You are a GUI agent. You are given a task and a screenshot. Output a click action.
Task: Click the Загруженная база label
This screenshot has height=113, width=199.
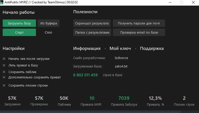(x=87, y=66)
